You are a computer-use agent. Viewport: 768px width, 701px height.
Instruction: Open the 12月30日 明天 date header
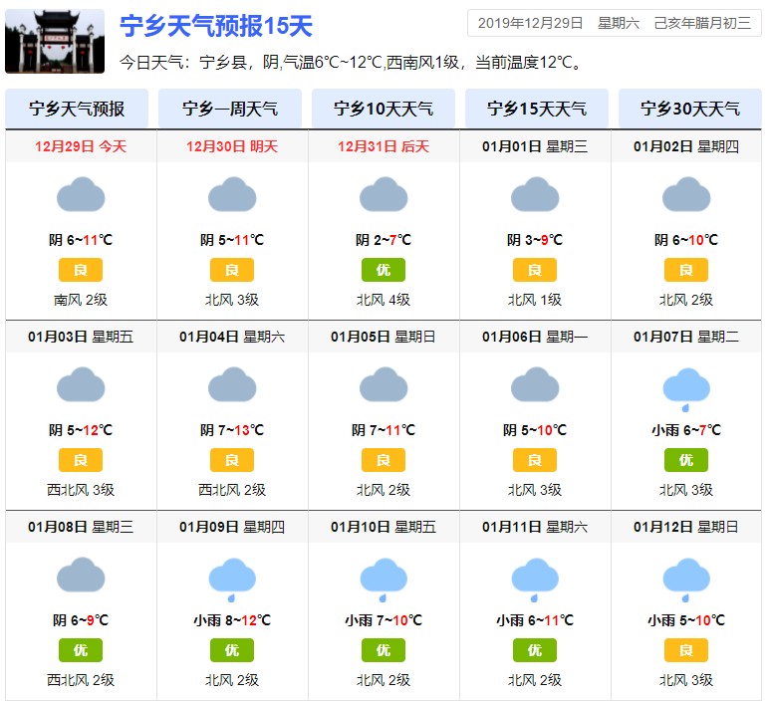[232, 146]
